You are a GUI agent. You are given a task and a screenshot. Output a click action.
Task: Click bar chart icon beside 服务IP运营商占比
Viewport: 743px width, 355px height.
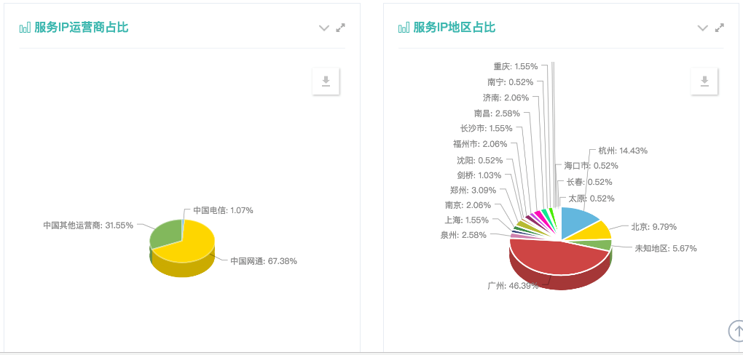coord(25,28)
